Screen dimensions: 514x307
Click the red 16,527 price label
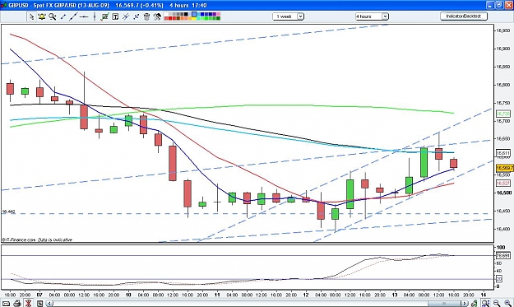click(x=503, y=183)
